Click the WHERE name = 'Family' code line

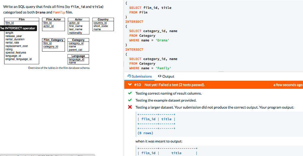click(150, 68)
